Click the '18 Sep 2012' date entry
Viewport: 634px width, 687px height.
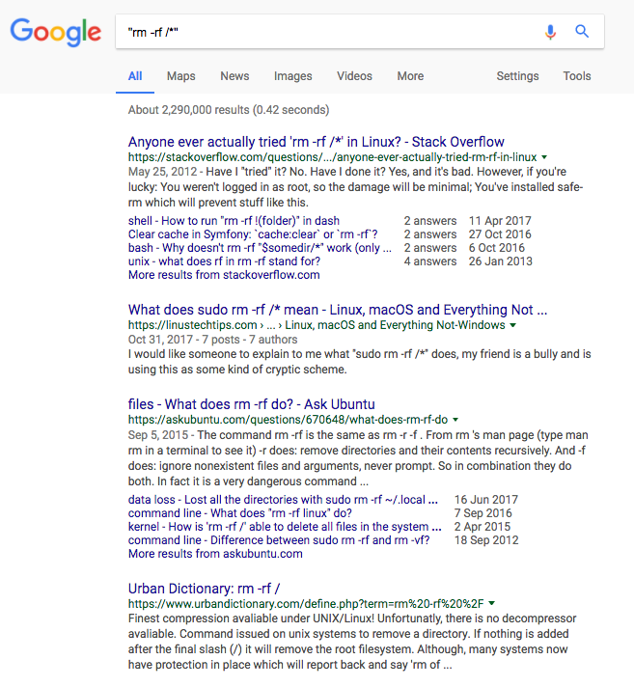[x=486, y=540]
